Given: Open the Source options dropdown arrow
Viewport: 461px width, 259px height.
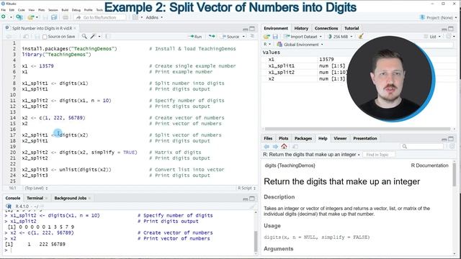Looking at the screenshot, I should [x=243, y=37].
